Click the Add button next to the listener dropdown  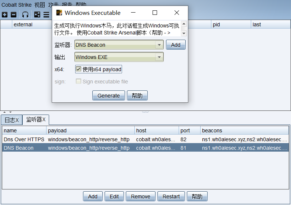176,45
